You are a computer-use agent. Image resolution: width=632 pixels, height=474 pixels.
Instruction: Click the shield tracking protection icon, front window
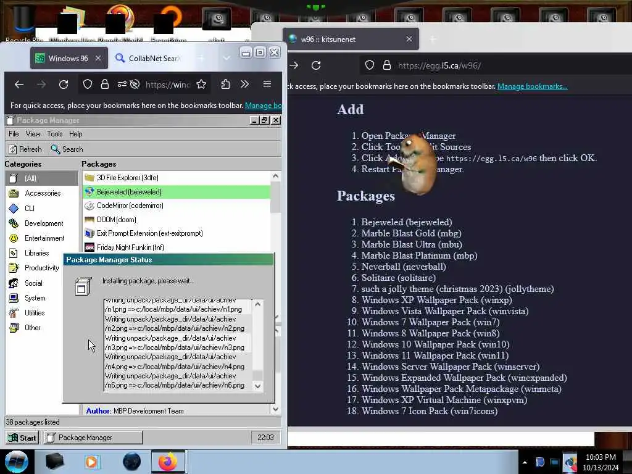click(88, 84)
